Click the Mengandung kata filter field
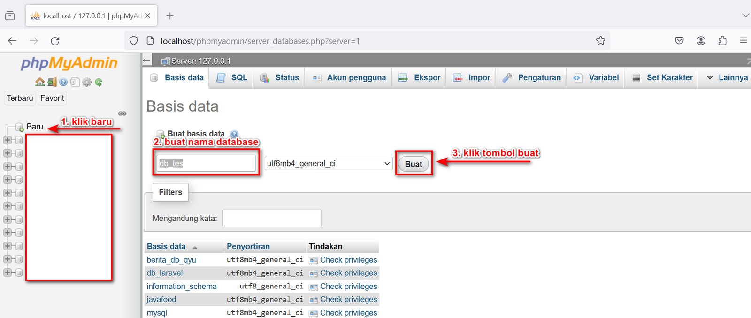Image resolution: width=751 pixels, height=318 pixels. tap(272, 218)
